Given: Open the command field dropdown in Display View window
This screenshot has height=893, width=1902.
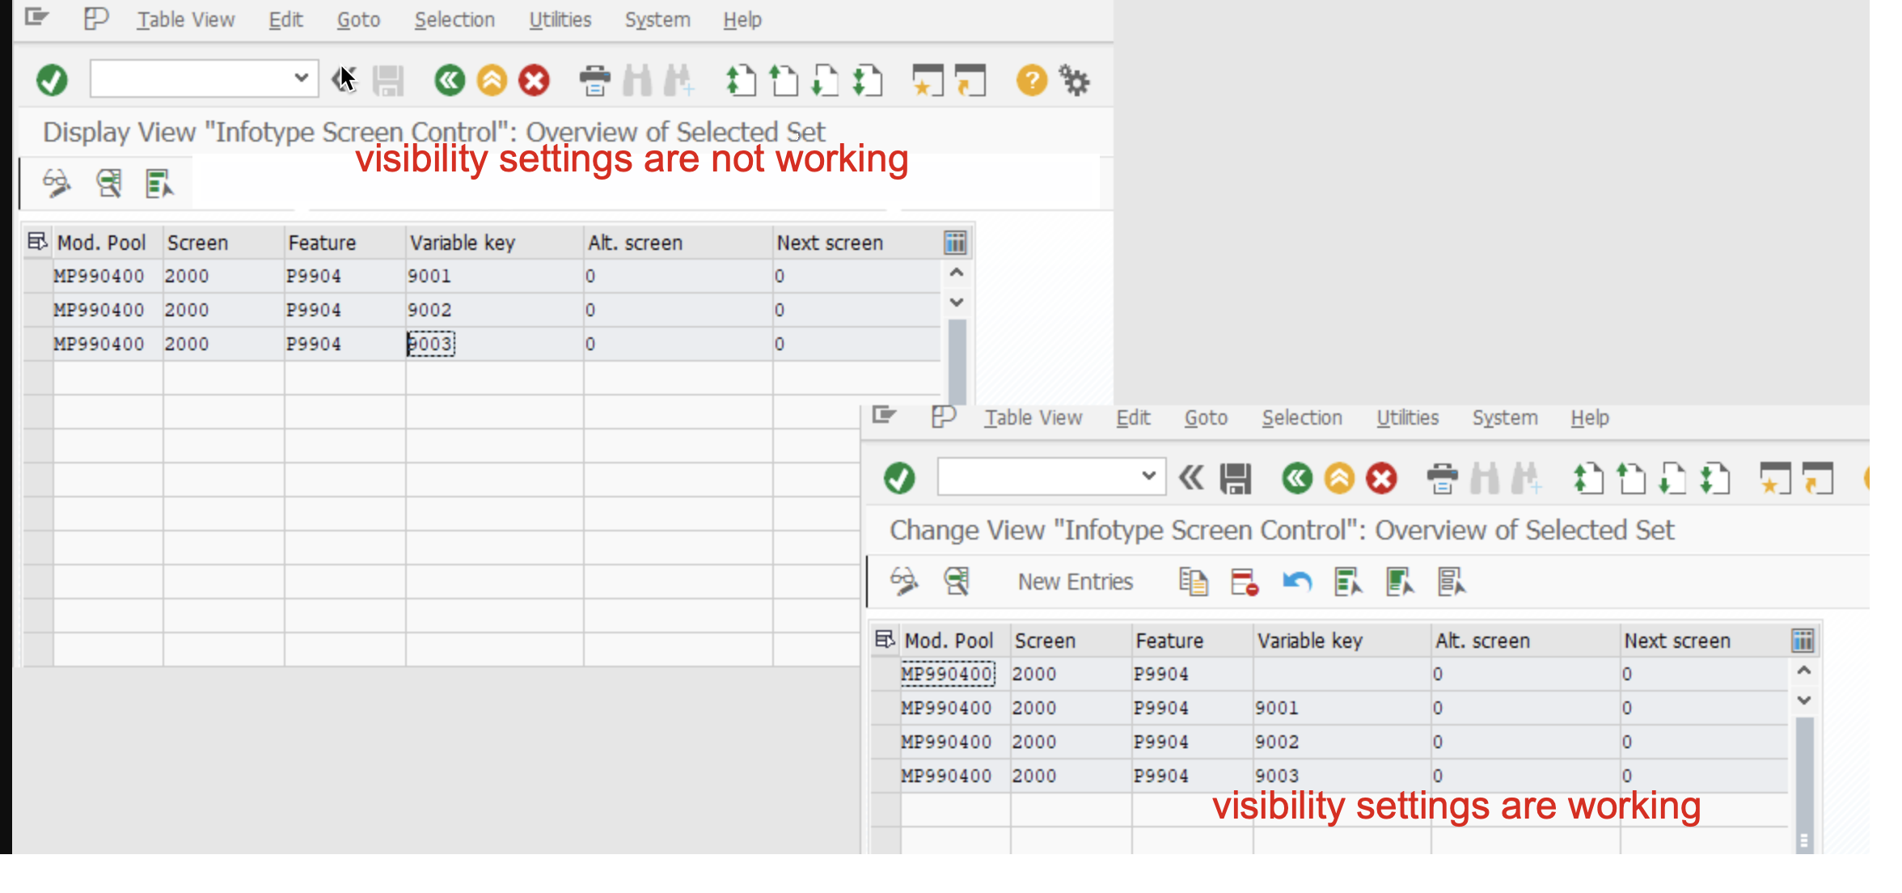Looking at the screenshot, I should click(x=301, y=78).
